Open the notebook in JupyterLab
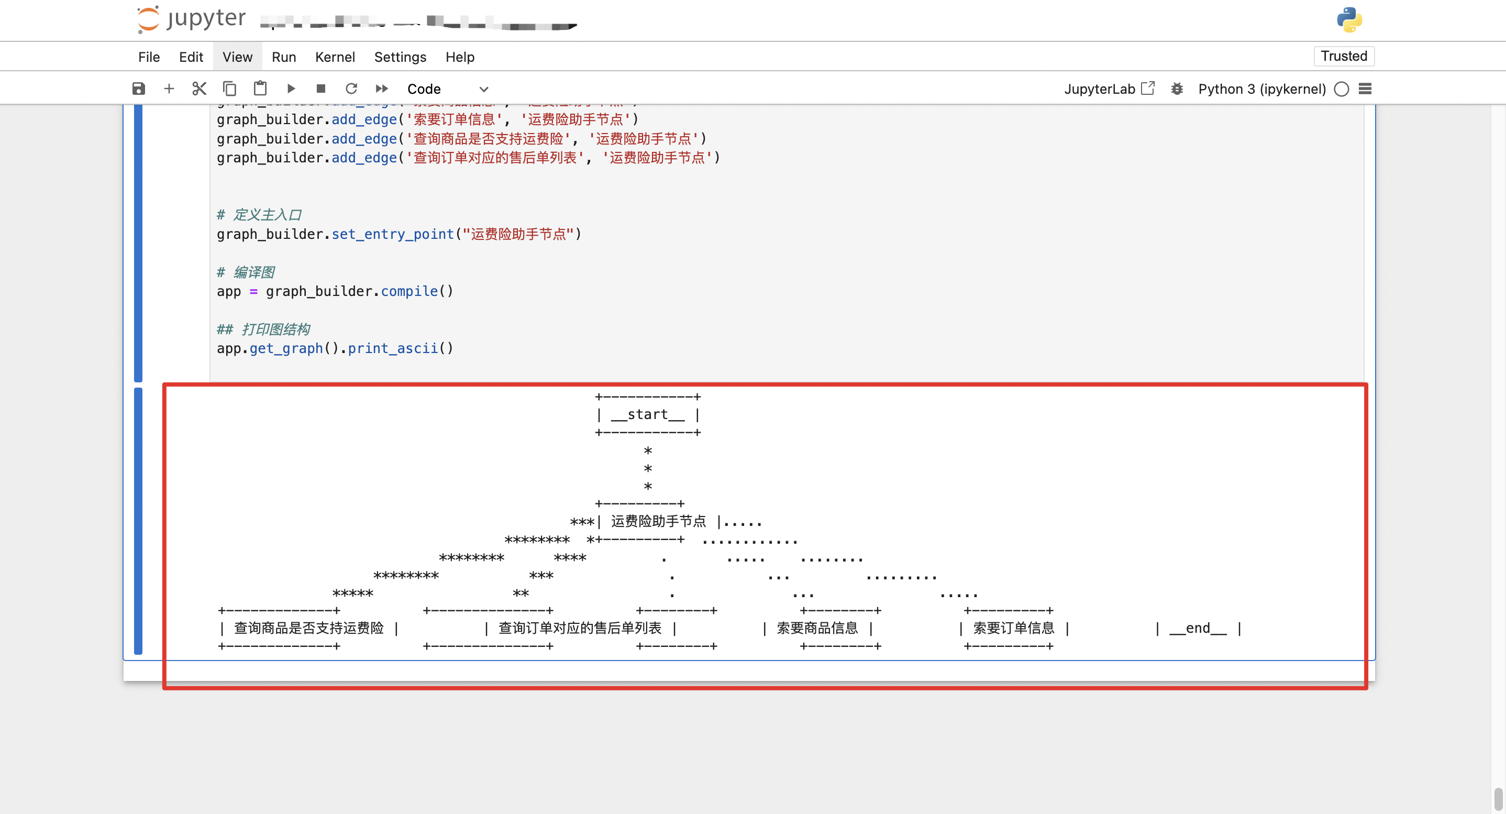 click(x=1109, y=89)
